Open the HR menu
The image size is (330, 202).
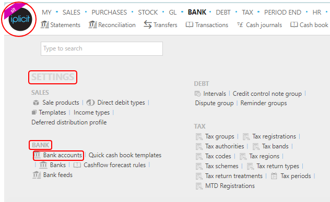(317, 12)
